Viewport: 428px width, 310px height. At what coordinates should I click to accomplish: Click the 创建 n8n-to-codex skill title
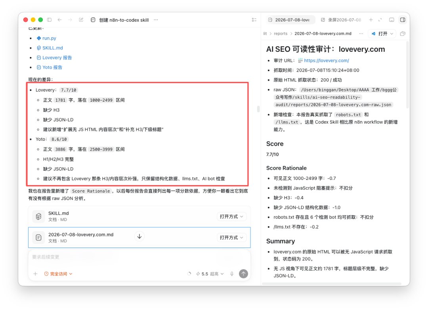coord(124,20)
